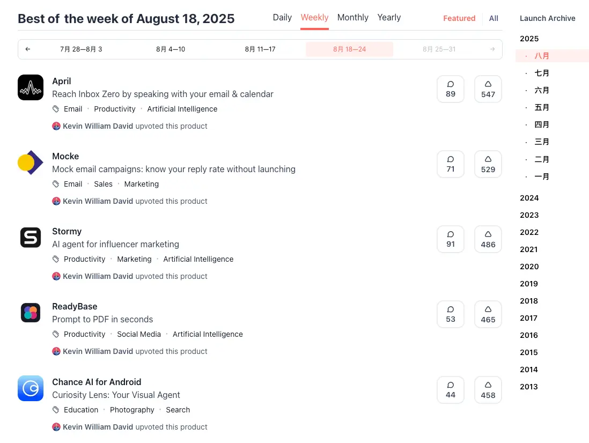Open the Chance AI for Android icon
Screen dimensions: 589x443
pyautogui.click(x=31, y=388)
